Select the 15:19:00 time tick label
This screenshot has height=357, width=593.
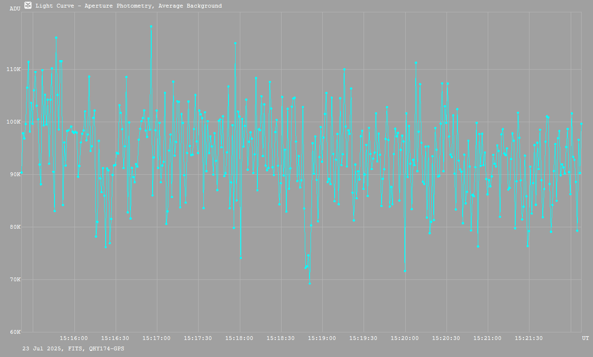[322, 338]
